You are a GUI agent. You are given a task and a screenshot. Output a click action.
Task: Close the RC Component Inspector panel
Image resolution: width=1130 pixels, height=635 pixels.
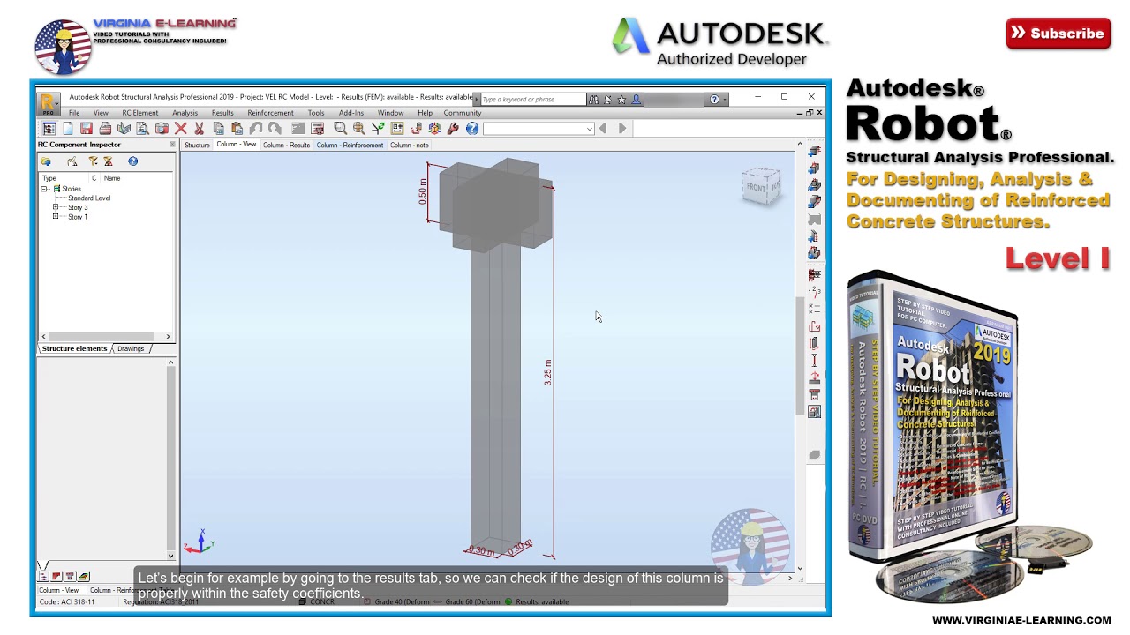click(x=172, y=145)
